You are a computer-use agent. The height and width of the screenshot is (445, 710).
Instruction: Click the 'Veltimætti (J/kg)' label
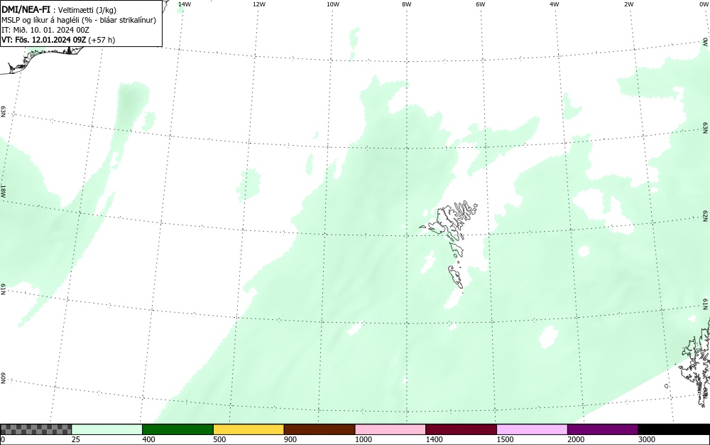87,10
